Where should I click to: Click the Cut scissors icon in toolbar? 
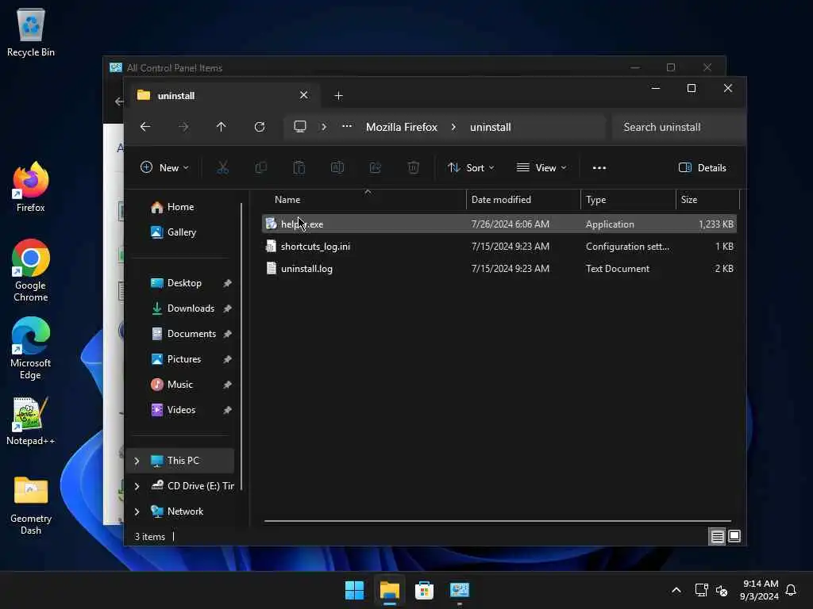point(222,168)
